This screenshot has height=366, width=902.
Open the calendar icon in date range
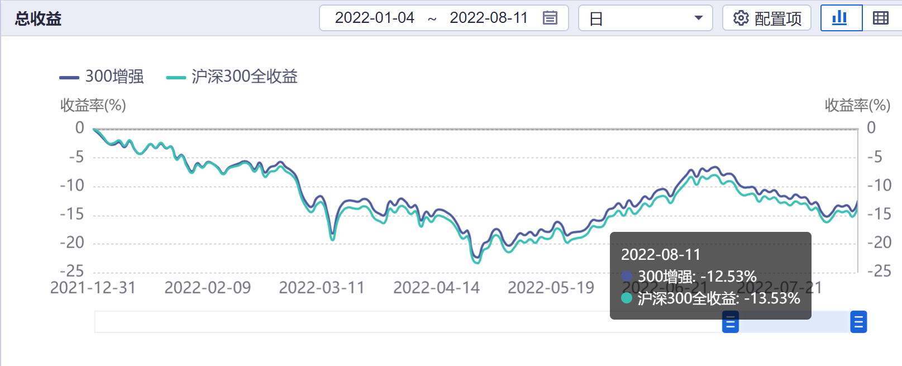tap(550, 18)
